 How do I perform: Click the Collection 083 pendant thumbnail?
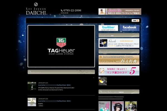[x=32, y=102]
